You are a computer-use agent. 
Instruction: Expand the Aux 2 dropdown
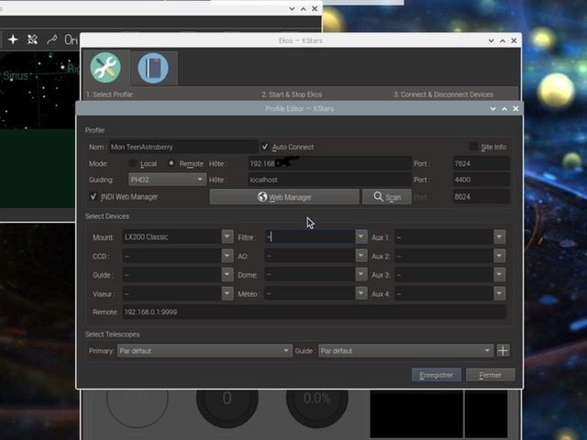pyautogui.click(x=499, y=256)
